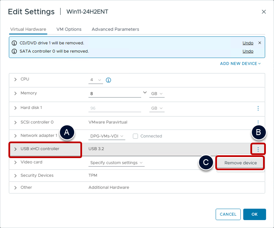Open the CPU count dropdown

coord(96,80)
